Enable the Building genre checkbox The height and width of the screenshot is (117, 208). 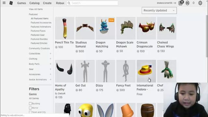(30, 103)
